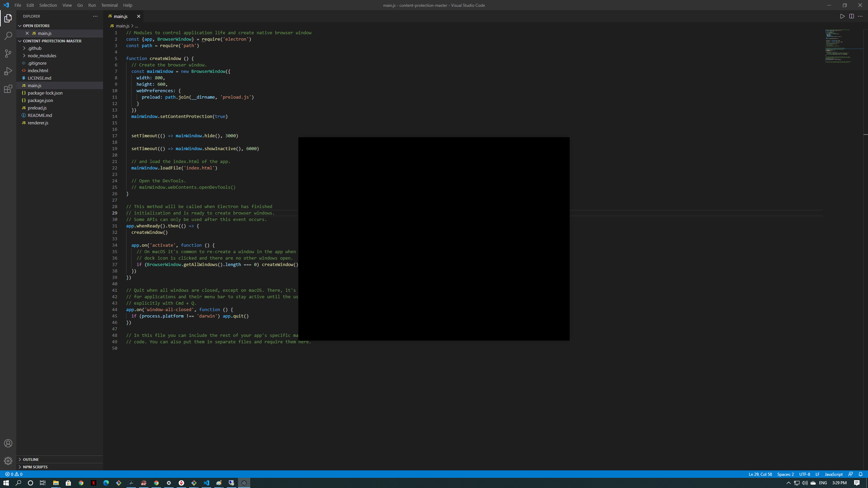Show hidden system tray icons
This screenshot has height=488, width=868.
(788, 483)
